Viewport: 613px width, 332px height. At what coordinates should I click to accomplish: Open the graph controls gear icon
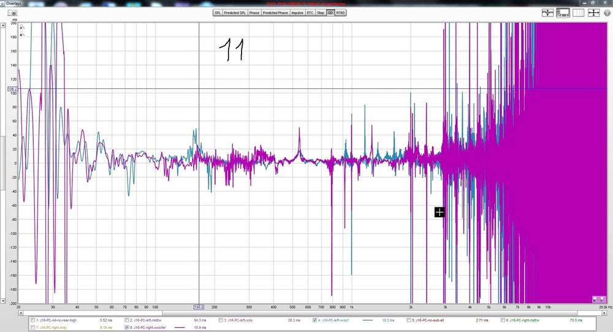[x=607, y=13]
